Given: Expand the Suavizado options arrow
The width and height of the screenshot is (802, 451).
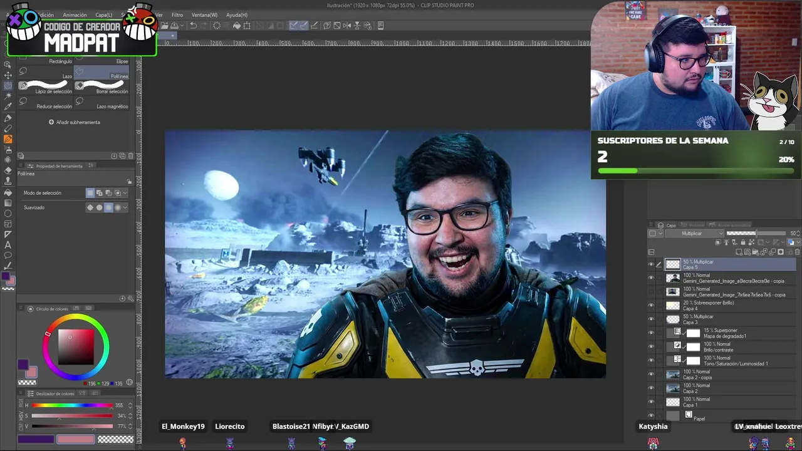Looking at the screenshot, I should [x=126, y=207].
